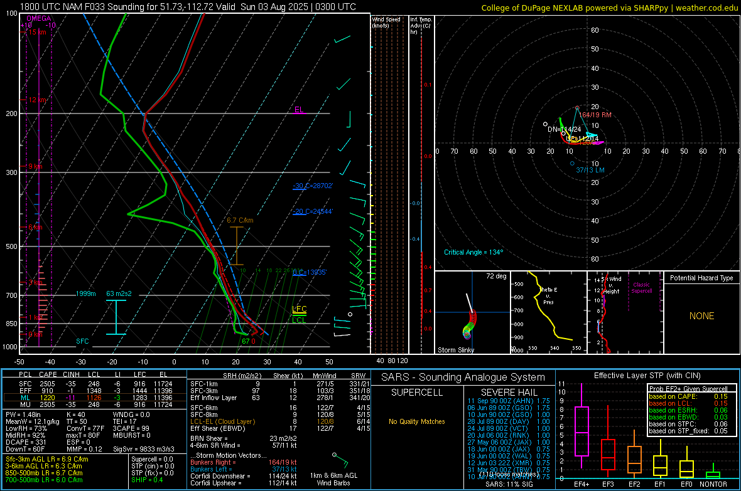This screenshot has height=491, width=741.
Task: Select hail analogue '11 Sep 90 00Z (AHN)'
Action: coord(509,401)
